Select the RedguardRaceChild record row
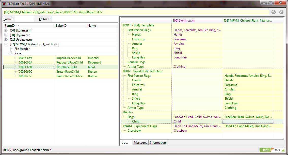288x155 pixels. tap(69, 63)
